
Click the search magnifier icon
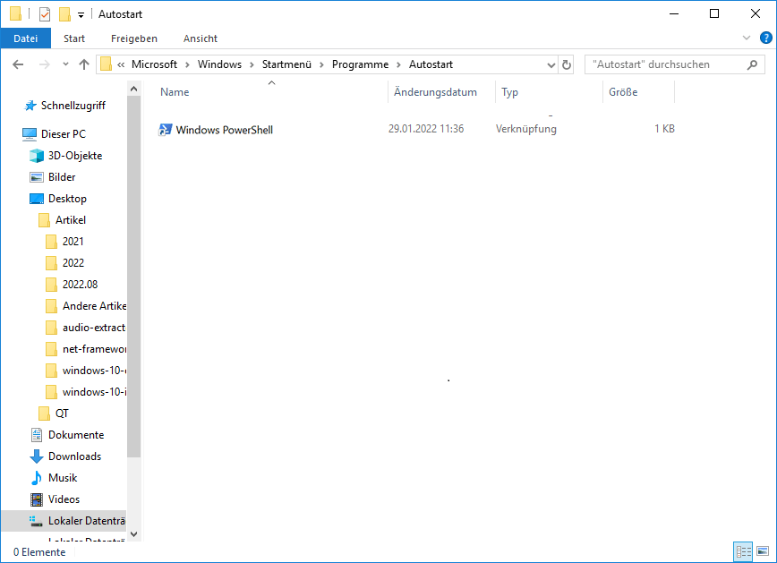coord(753,64)
